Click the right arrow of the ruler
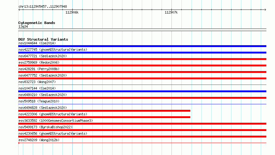The image size is (275, 155). [x=265, y=10]
